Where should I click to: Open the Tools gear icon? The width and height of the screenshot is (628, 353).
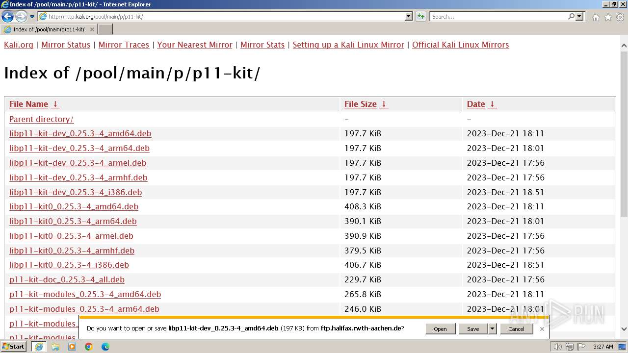pos(620,17)
